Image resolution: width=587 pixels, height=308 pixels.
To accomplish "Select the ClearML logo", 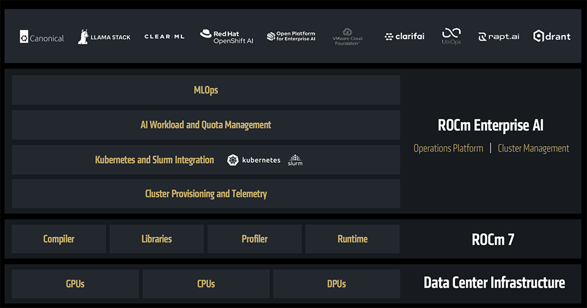I will (164, 36).
